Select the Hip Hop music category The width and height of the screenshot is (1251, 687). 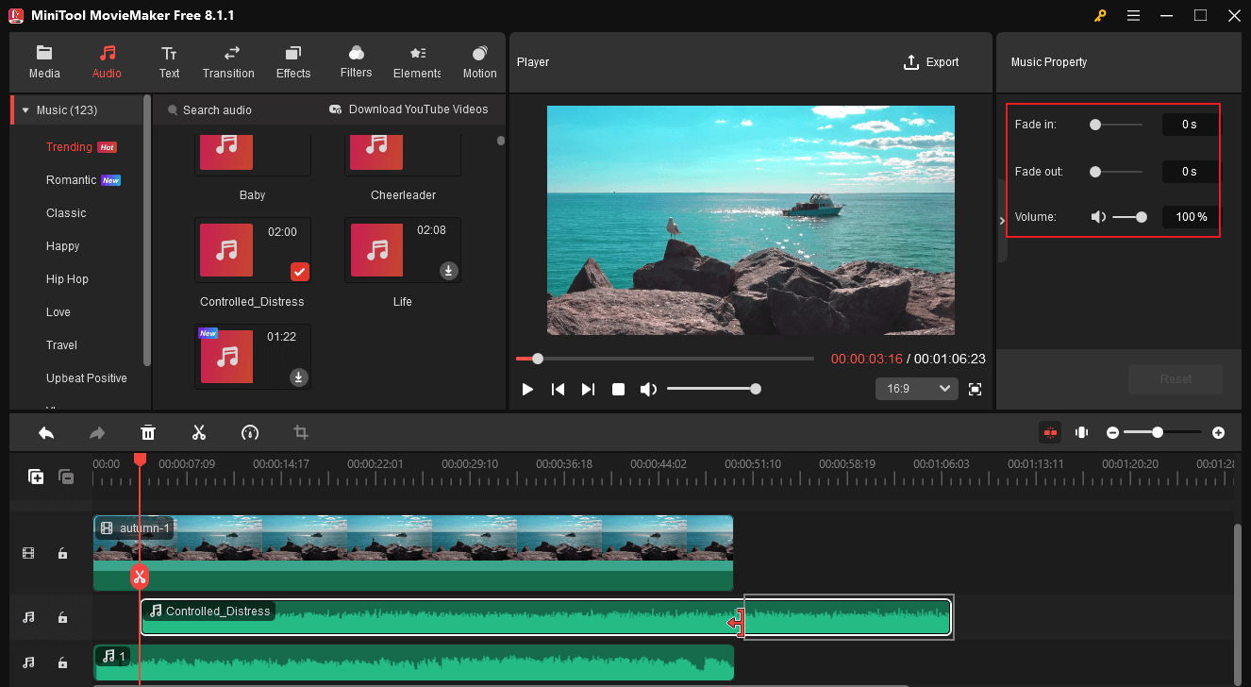pyautogui.click(x=67, y=279)
